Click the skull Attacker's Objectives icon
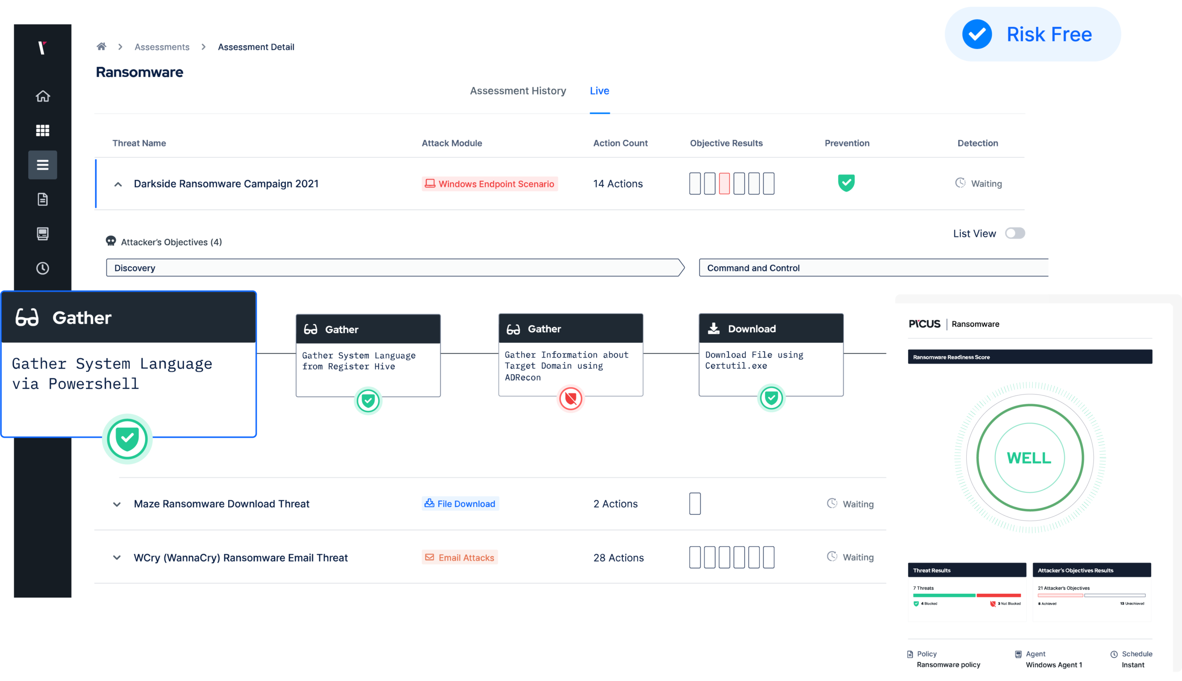1182x681 pixels. 111,241
